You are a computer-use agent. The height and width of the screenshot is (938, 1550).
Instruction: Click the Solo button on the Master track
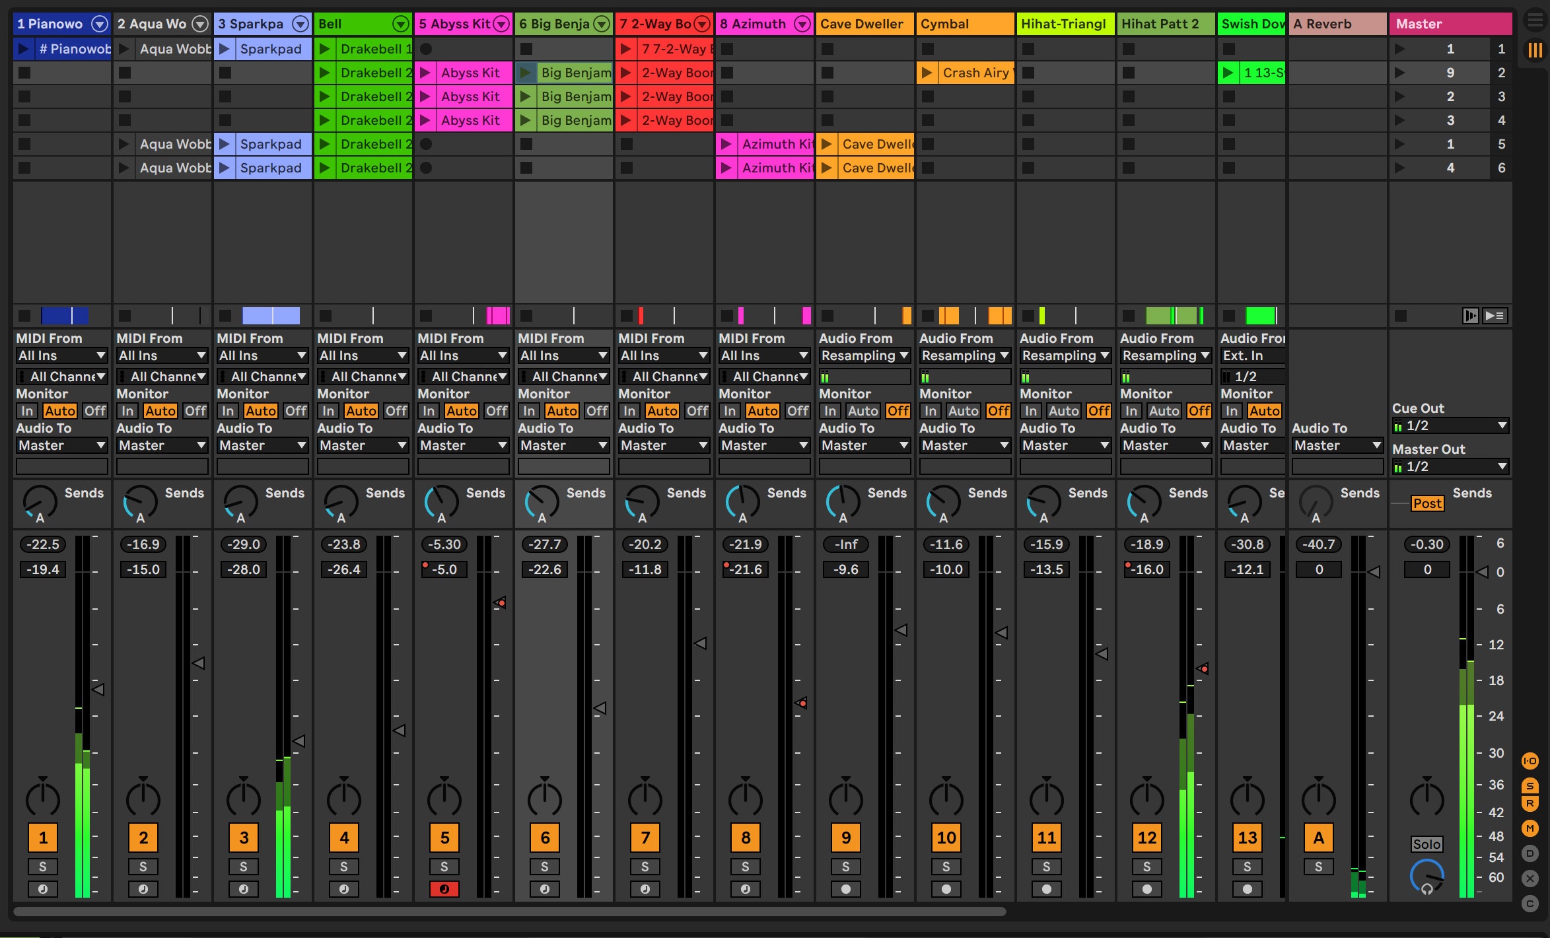point(1427,844)
